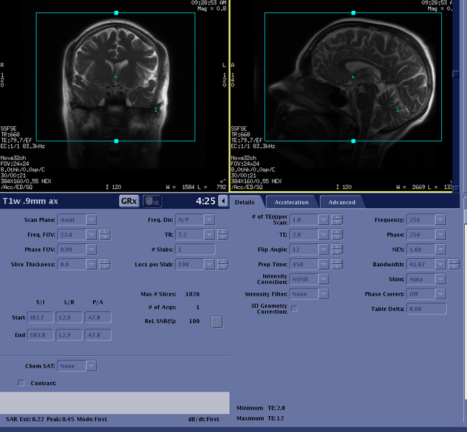Open the NEX dropdown

click(x=440, y=250)
